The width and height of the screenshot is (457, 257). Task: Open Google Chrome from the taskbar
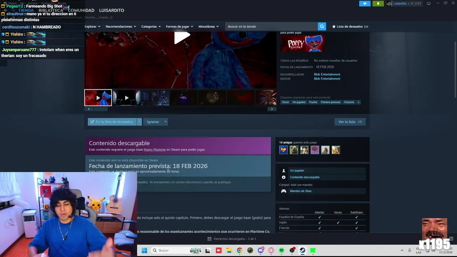point(240,251)
